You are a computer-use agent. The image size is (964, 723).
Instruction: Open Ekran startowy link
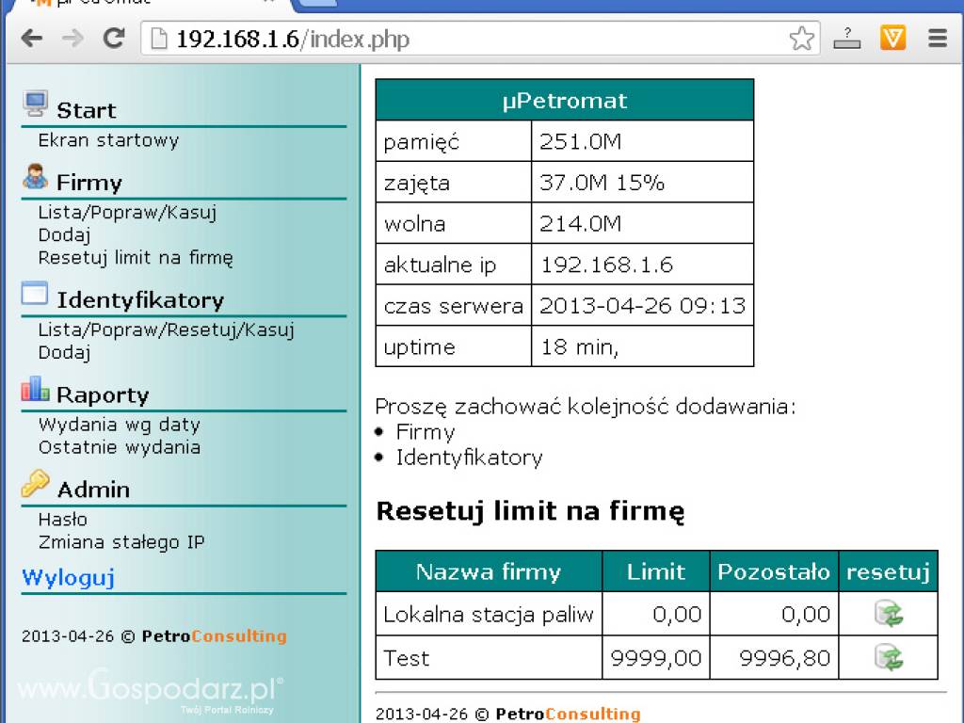[x=108, y=140]
